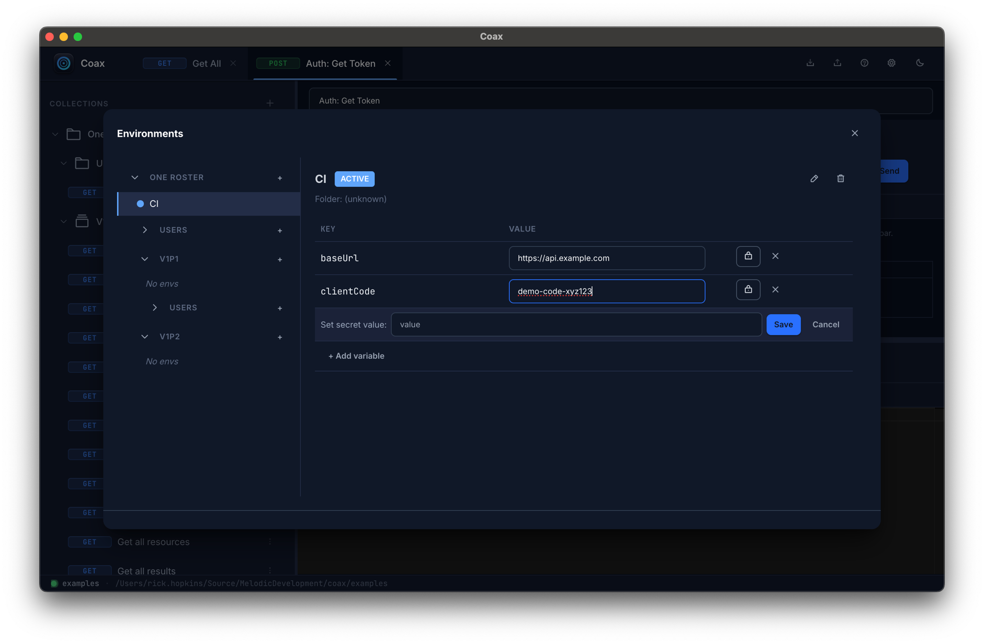Click the Auth: Get Token request name field
The width and height of the screenshot is (984, 644).
(x=620, y=101)
